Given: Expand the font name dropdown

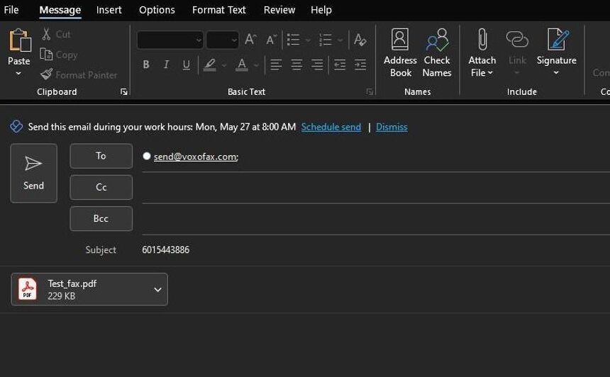Looking at the screenshot, I should coord(199,40).
